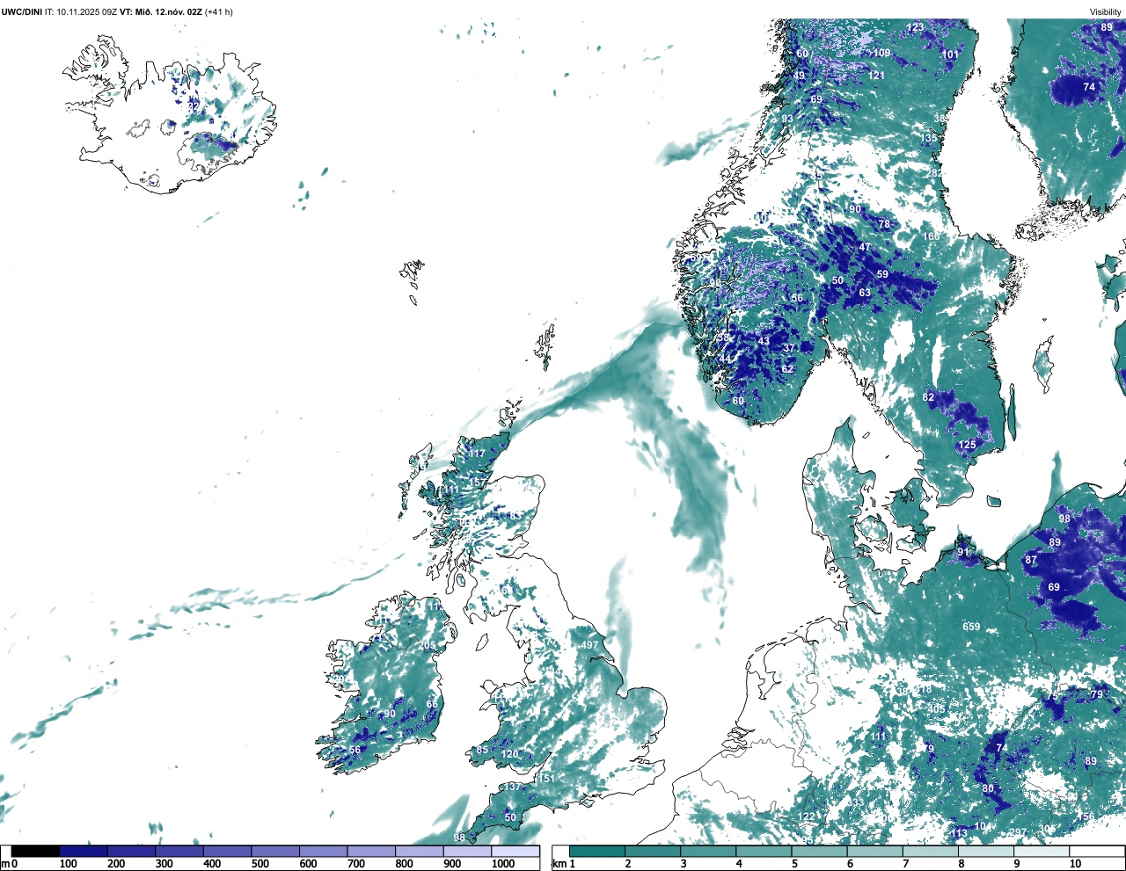
Task: Click the 497 value over northern England
Action: 589,645
